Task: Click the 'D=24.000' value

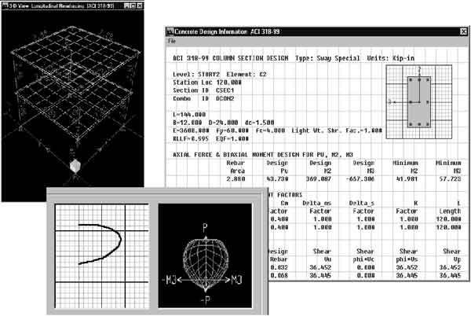Action: [223, 123]
